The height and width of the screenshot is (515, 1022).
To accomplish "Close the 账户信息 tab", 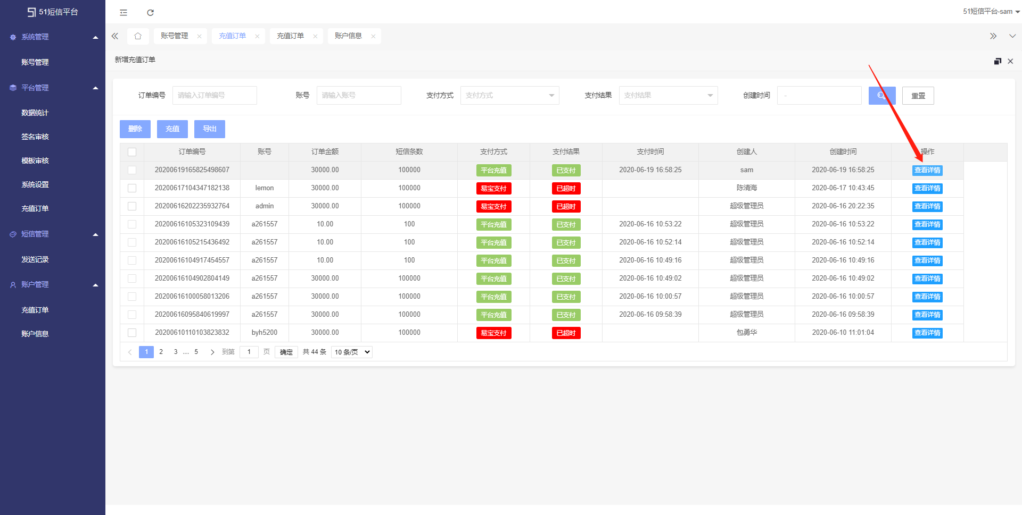I will click(373, 36).
